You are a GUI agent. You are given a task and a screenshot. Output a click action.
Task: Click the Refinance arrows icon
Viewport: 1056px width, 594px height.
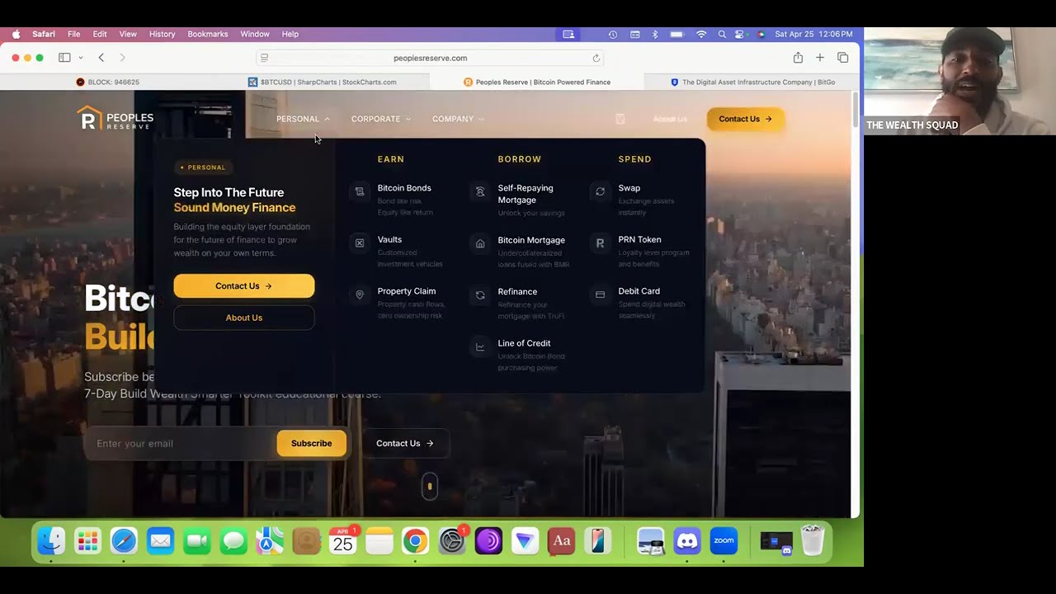tap(480, 295)
